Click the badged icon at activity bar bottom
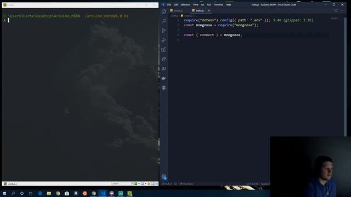This screenshot has height=197, width=351. coord(164,177)
